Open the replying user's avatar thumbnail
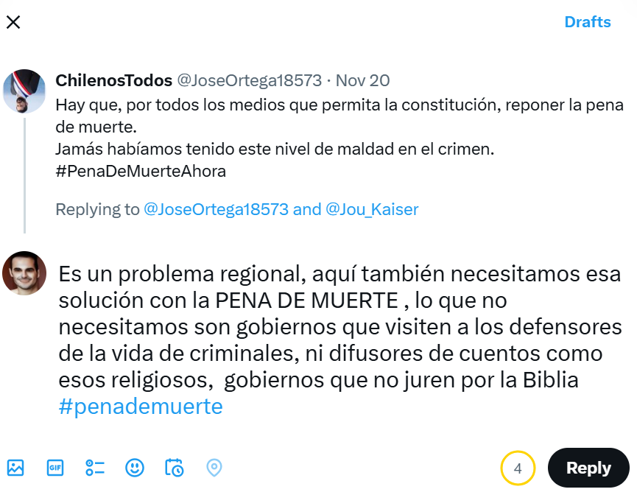 coord(24,273)
